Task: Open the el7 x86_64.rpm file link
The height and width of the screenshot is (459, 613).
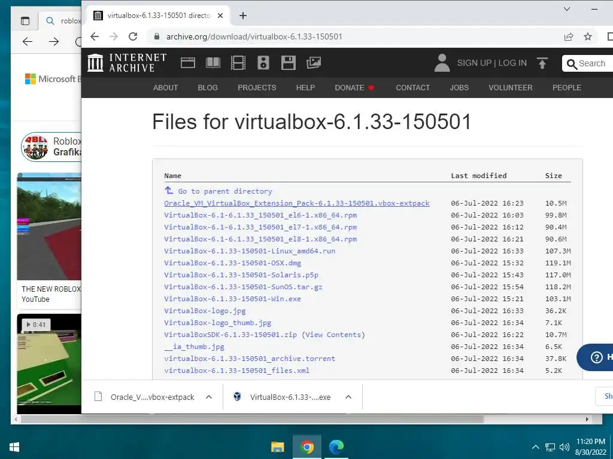Action: (x=260, y=227)
